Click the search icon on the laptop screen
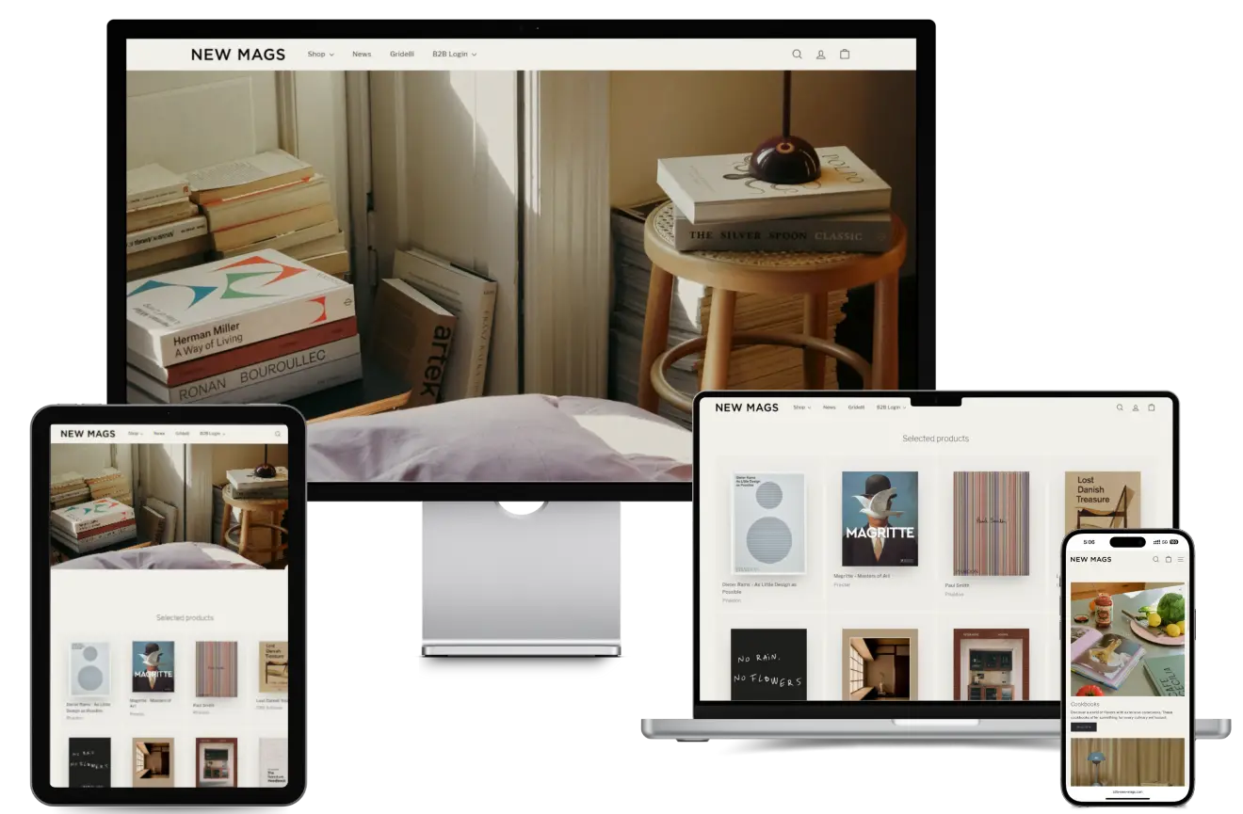This screenshot has height=814, width=1243. (1120, 407)
